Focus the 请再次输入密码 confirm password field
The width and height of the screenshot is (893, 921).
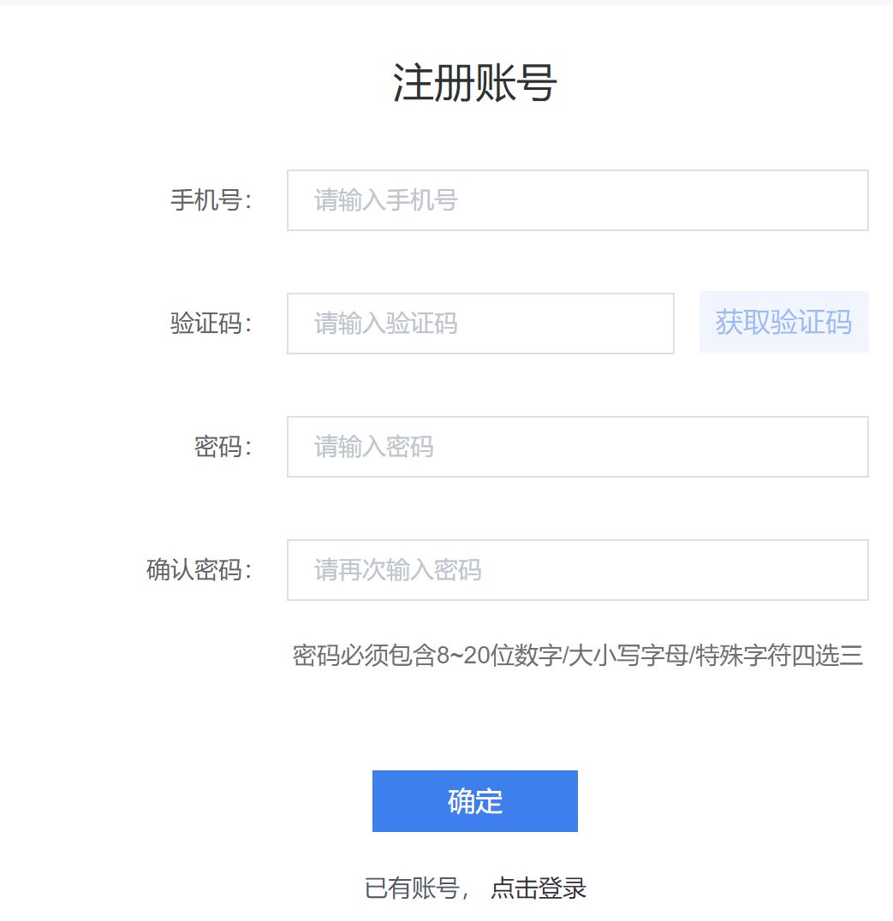[x=576, y=570]
